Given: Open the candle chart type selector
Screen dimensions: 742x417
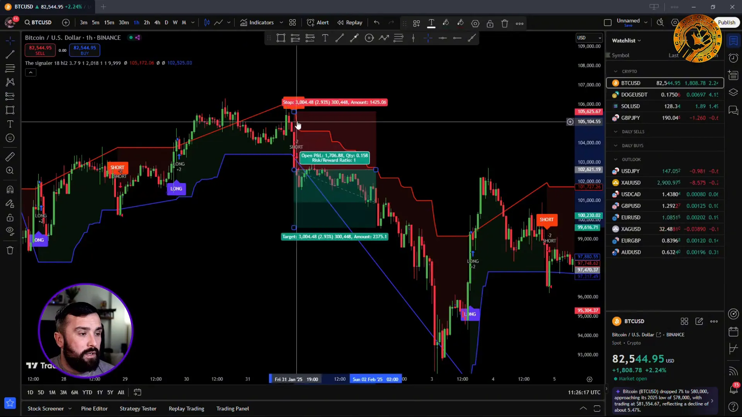Looking at the screenshot, I should point(207,22).
